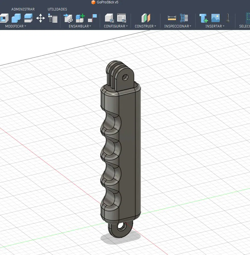Click the configuration table icon
250x255 pixels.
121,18
